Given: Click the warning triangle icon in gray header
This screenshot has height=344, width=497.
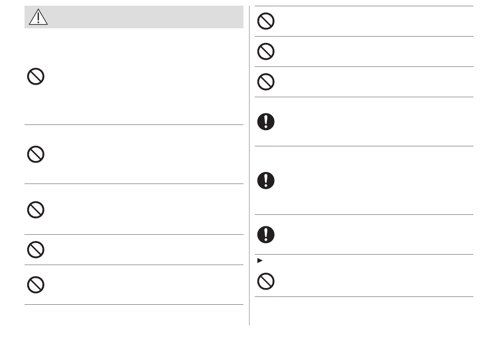Looking at the screenshot, I should point(38,17).
